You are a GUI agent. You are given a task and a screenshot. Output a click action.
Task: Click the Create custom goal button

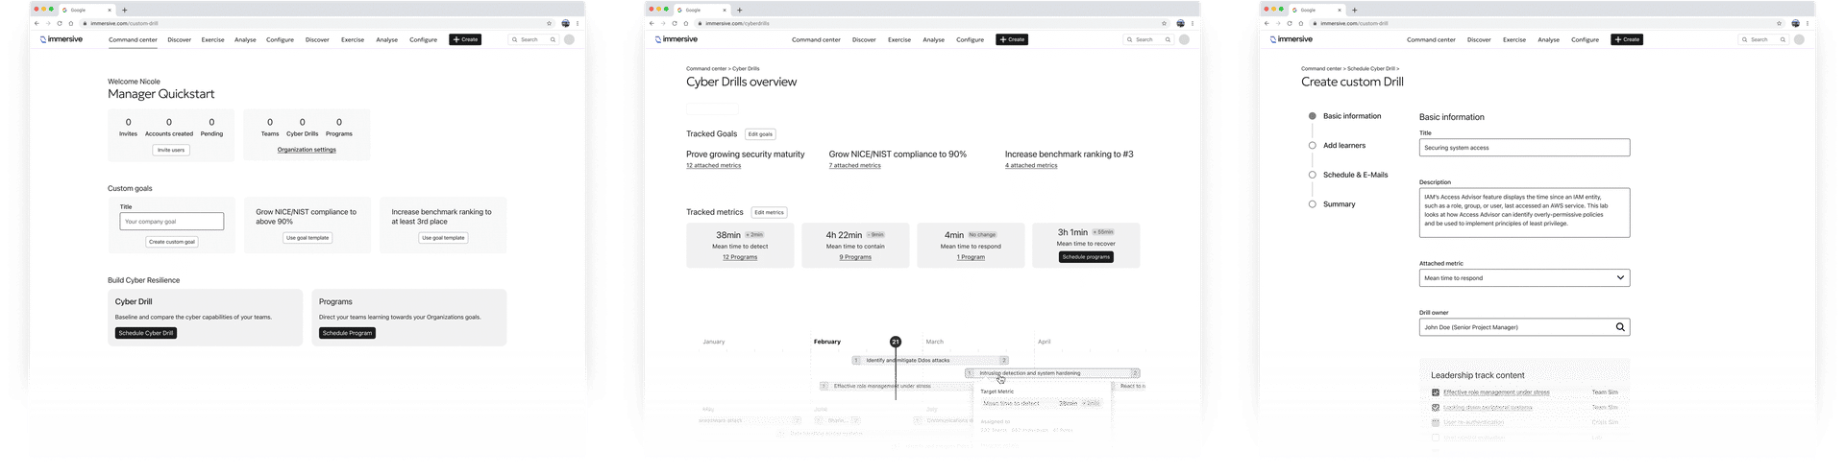click(171, 242)
